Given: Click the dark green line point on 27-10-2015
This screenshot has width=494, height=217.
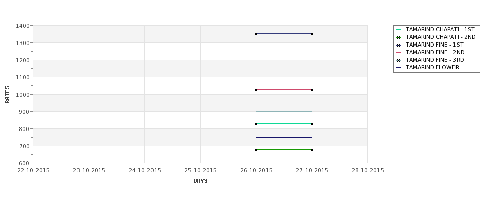Looking at the screenshot, I should [312, 150].
